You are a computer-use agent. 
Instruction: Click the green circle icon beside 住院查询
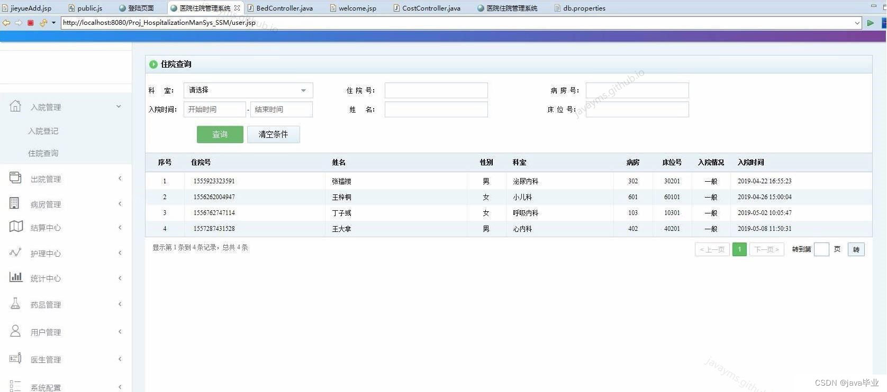(153, 64)
